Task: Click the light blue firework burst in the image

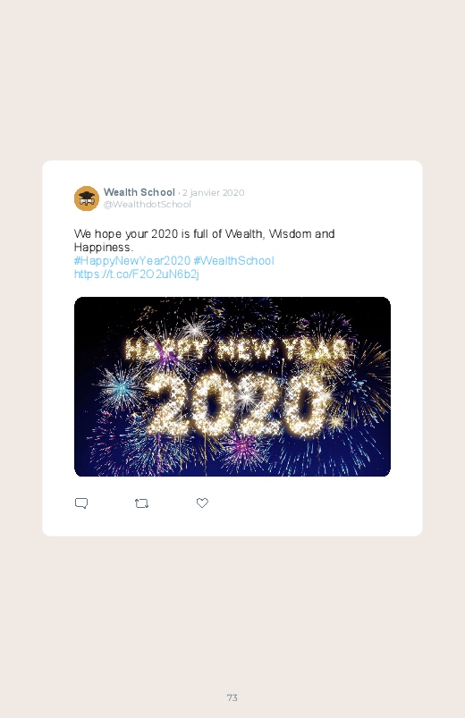Action: click(x=121, y=387)
